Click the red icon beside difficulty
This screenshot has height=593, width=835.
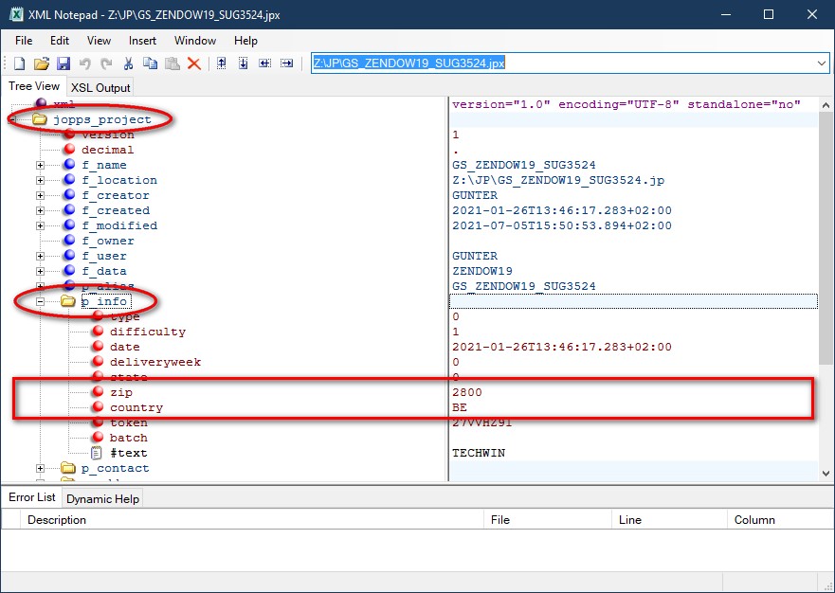[x=98, y=332]
